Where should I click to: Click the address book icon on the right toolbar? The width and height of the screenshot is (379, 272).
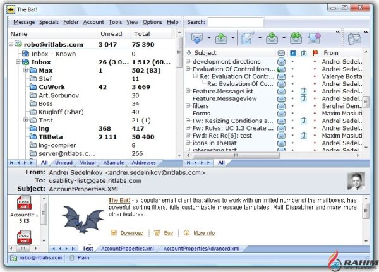click(x=354, y=38)
